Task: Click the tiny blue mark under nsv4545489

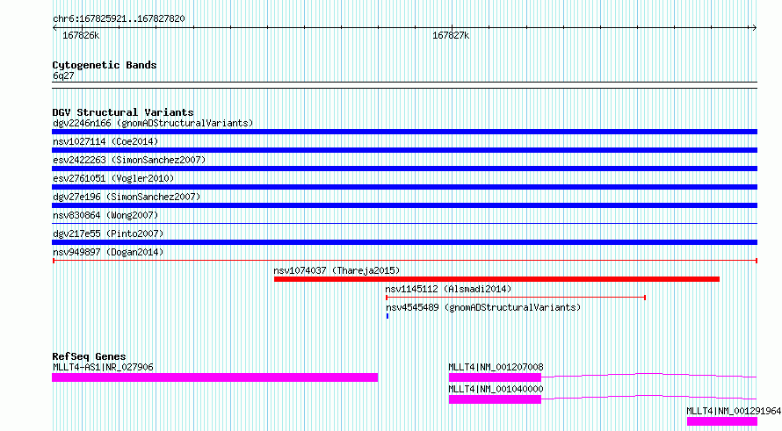Action: (387, 316)
